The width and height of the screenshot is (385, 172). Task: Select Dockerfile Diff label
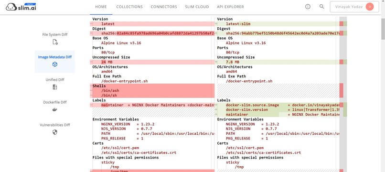click(x=55, y=102)
